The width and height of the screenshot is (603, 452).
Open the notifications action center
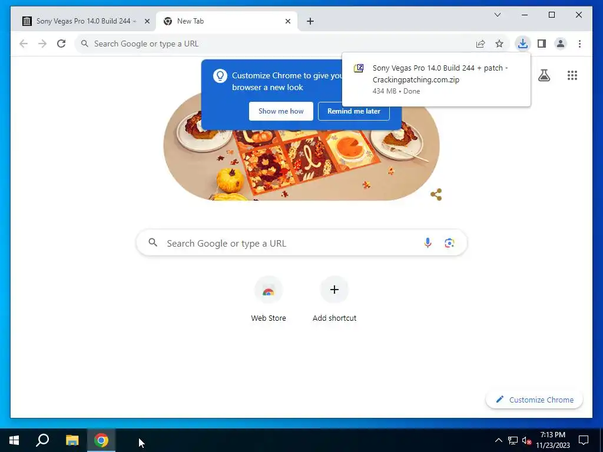point(584,440)
